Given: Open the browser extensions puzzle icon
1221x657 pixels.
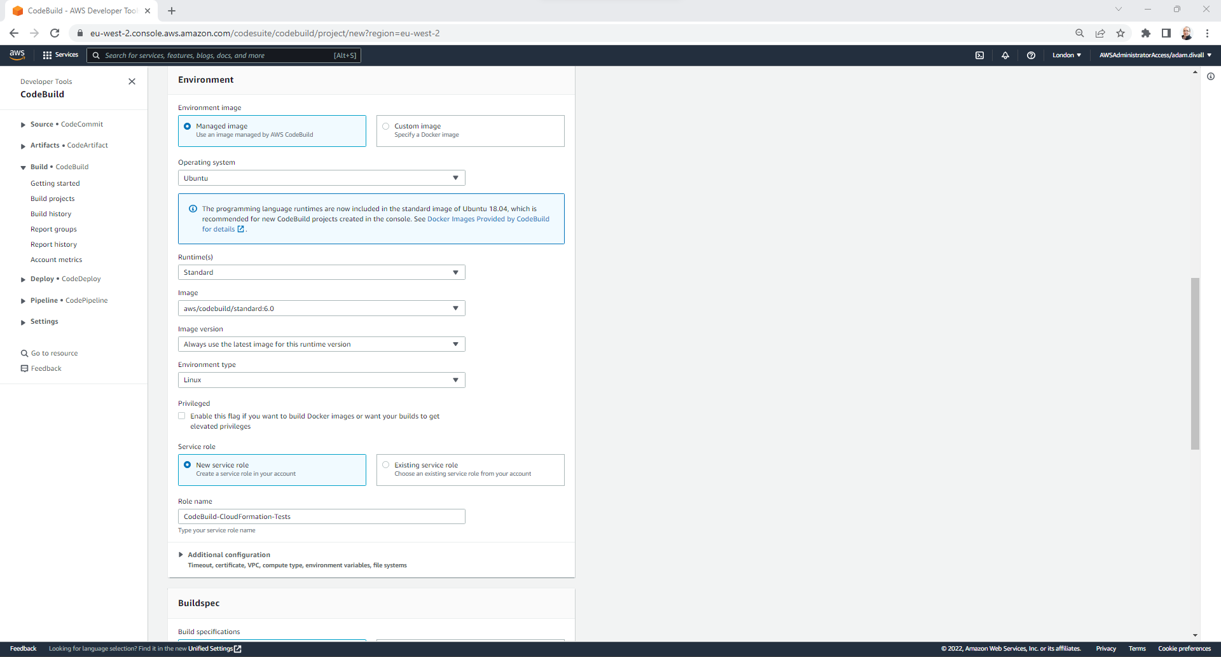Looking at the screenshot, I should (1145, 33).
